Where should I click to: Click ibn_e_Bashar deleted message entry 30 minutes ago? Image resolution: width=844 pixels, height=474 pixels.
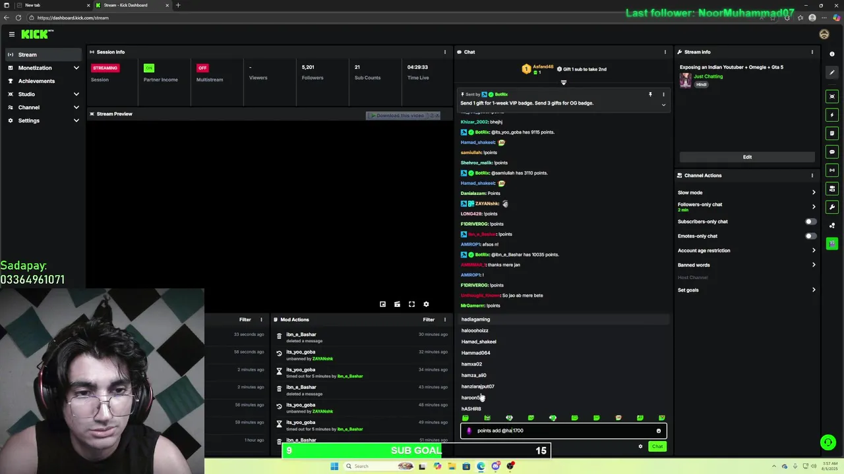361,337
